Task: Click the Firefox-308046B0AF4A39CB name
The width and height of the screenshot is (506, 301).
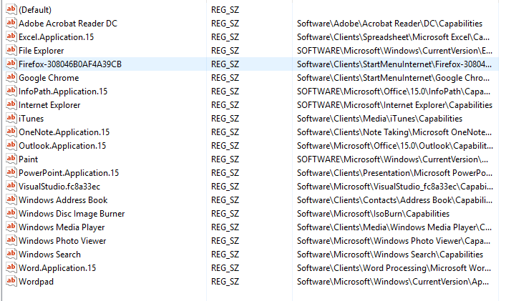Action: click(x=70, y=64)
